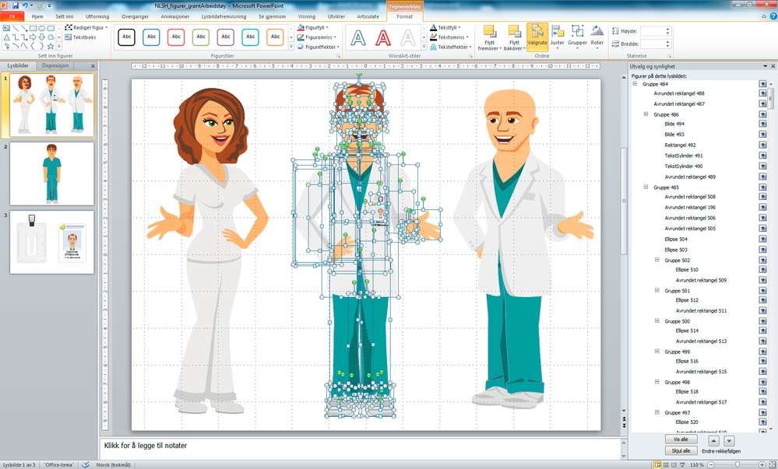
Task: Switch to the Disposisjon pane tab
Action: 55,66
